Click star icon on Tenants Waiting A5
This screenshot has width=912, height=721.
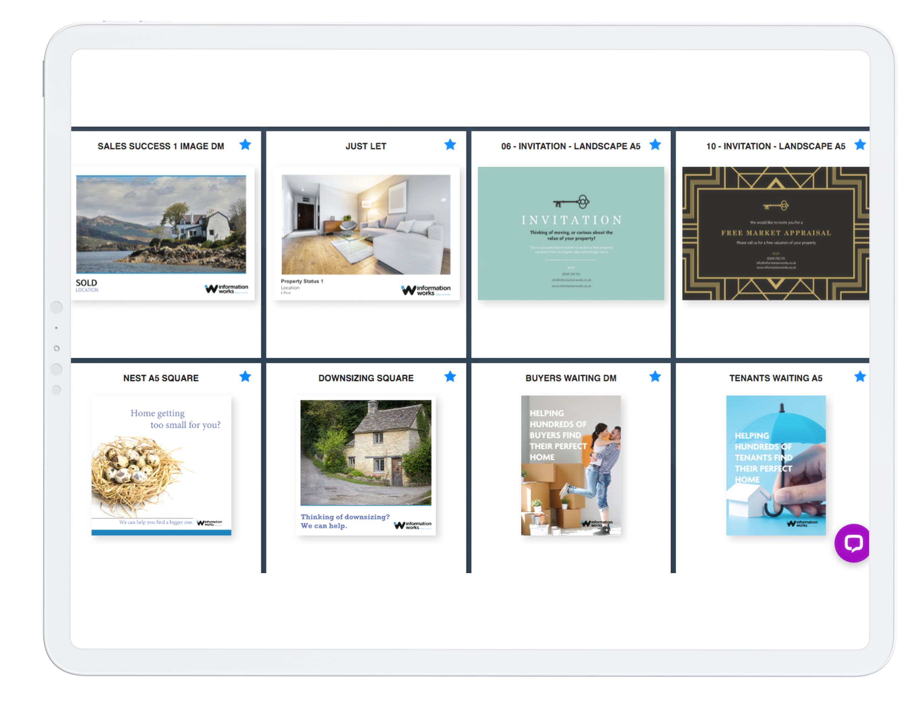pos(860,377)
